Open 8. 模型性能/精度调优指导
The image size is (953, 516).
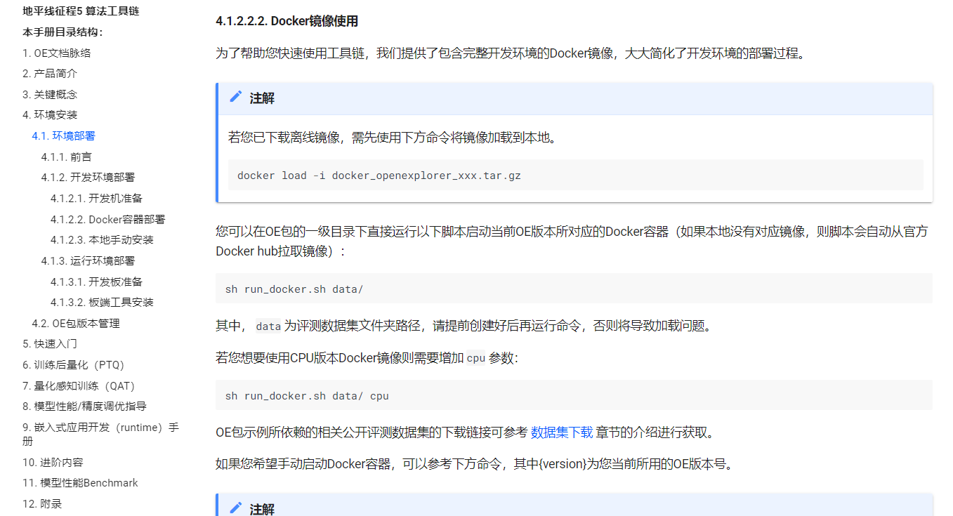[x=84, y=406]
